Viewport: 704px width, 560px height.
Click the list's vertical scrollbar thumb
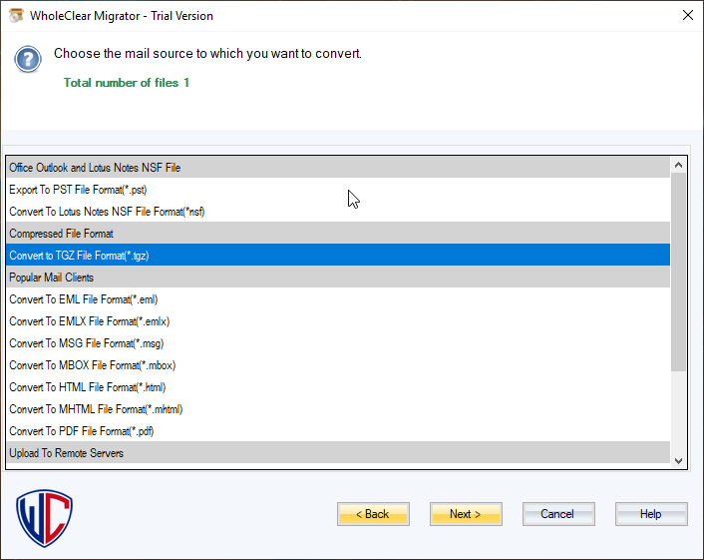(x=678, y=272)
